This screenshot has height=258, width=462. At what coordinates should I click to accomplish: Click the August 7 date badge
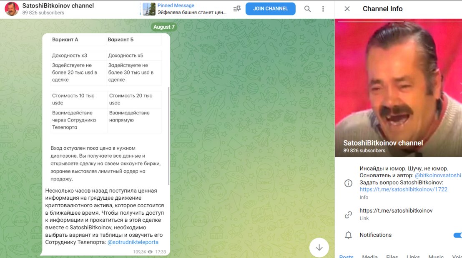[x=164, y=27]
